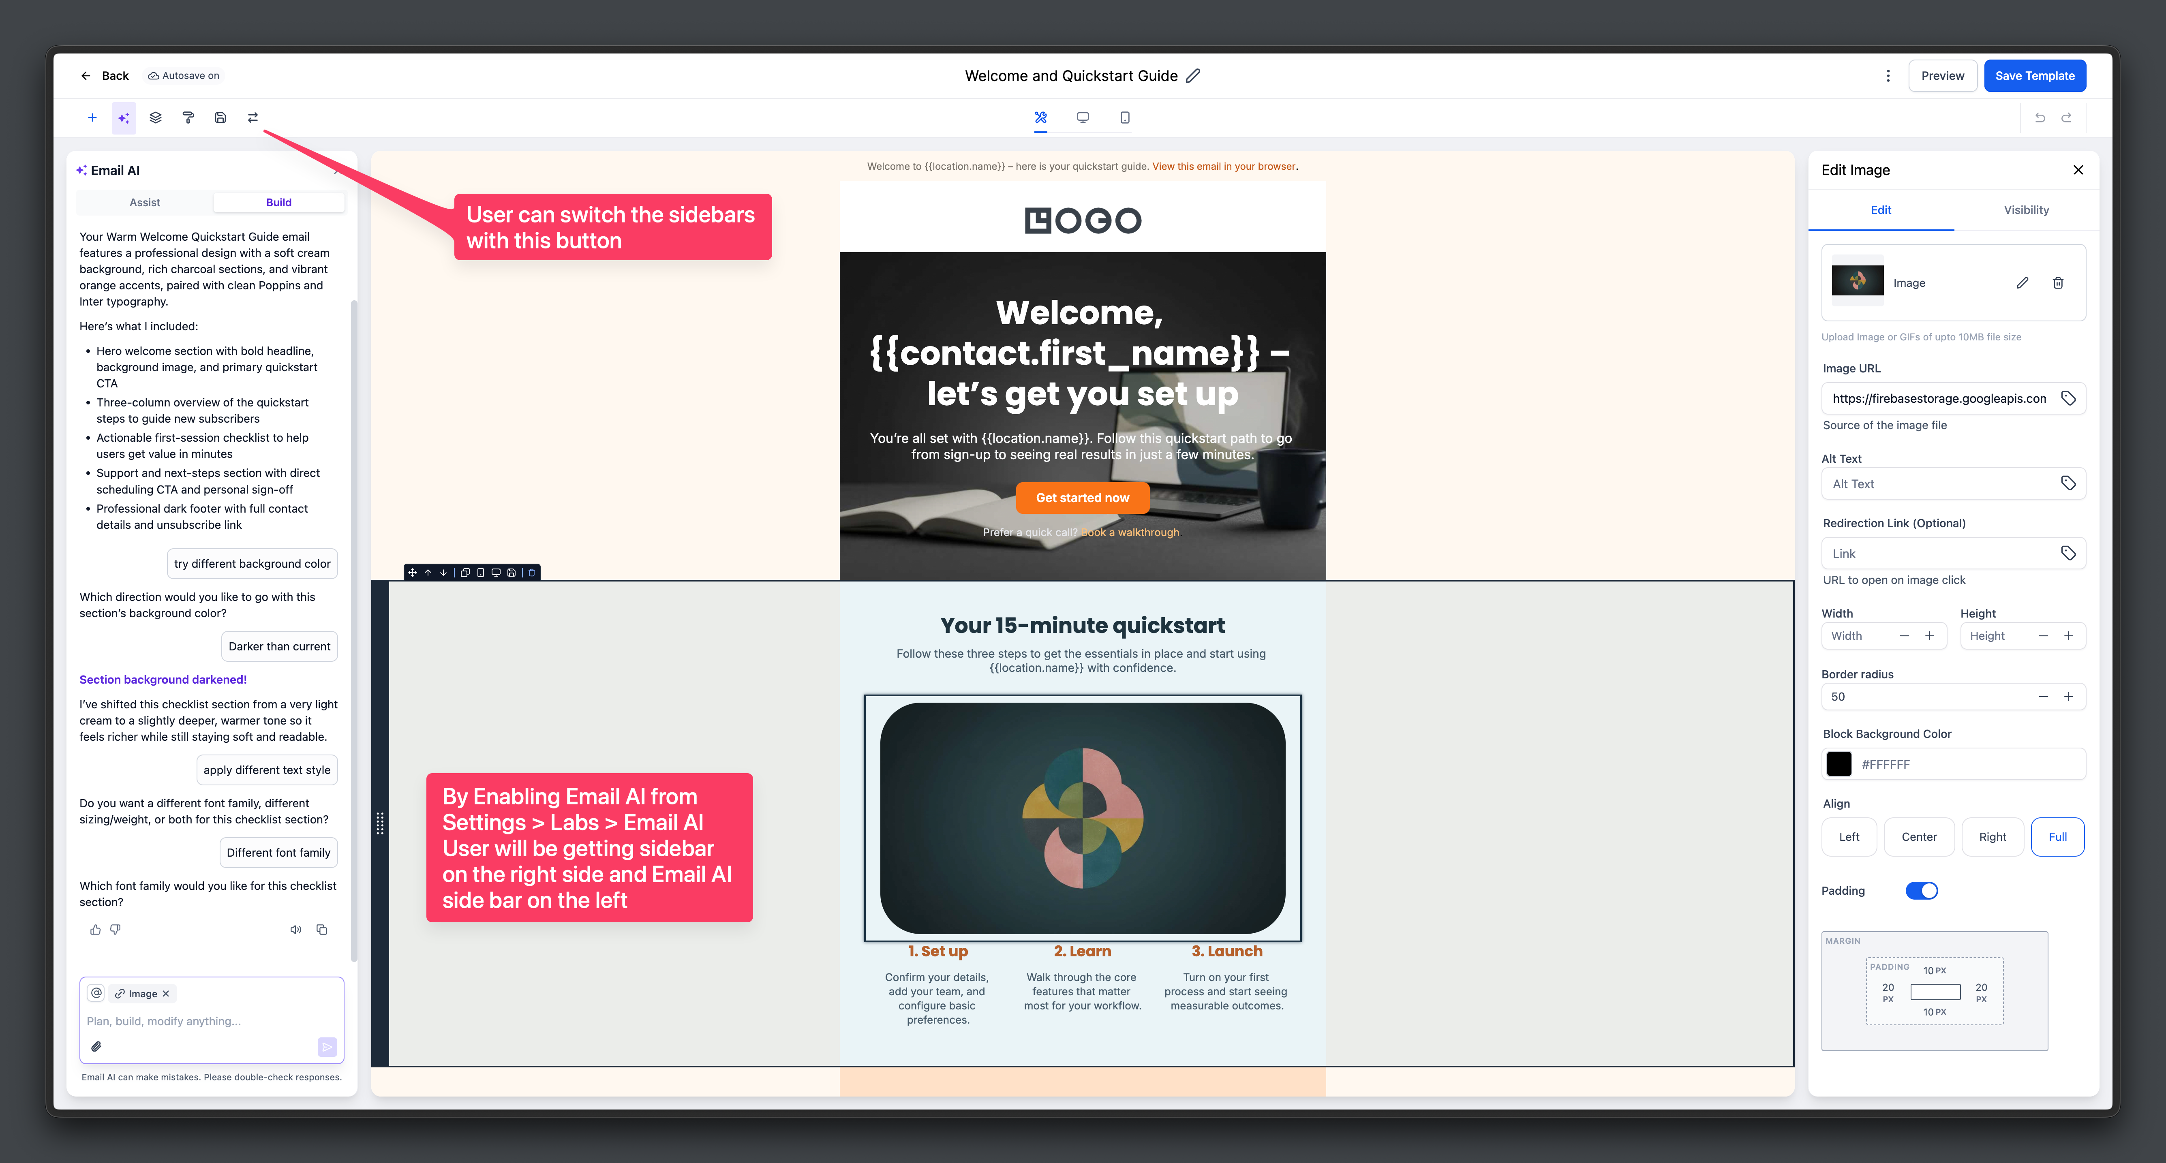
Task: Increase border radius with plus stepper
Action: pos(2068,696)
